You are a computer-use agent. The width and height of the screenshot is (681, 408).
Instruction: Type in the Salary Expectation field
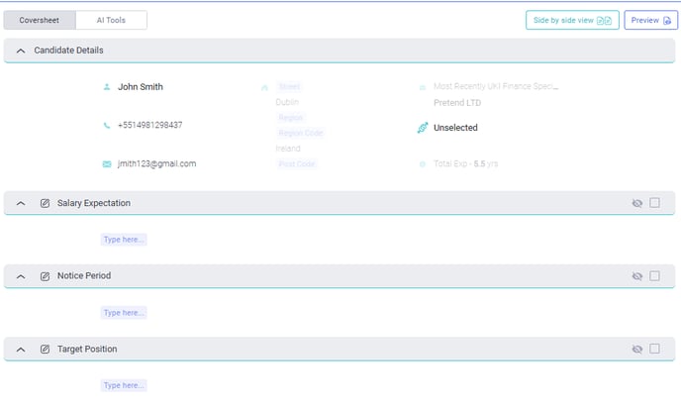(x=124, y=240)
